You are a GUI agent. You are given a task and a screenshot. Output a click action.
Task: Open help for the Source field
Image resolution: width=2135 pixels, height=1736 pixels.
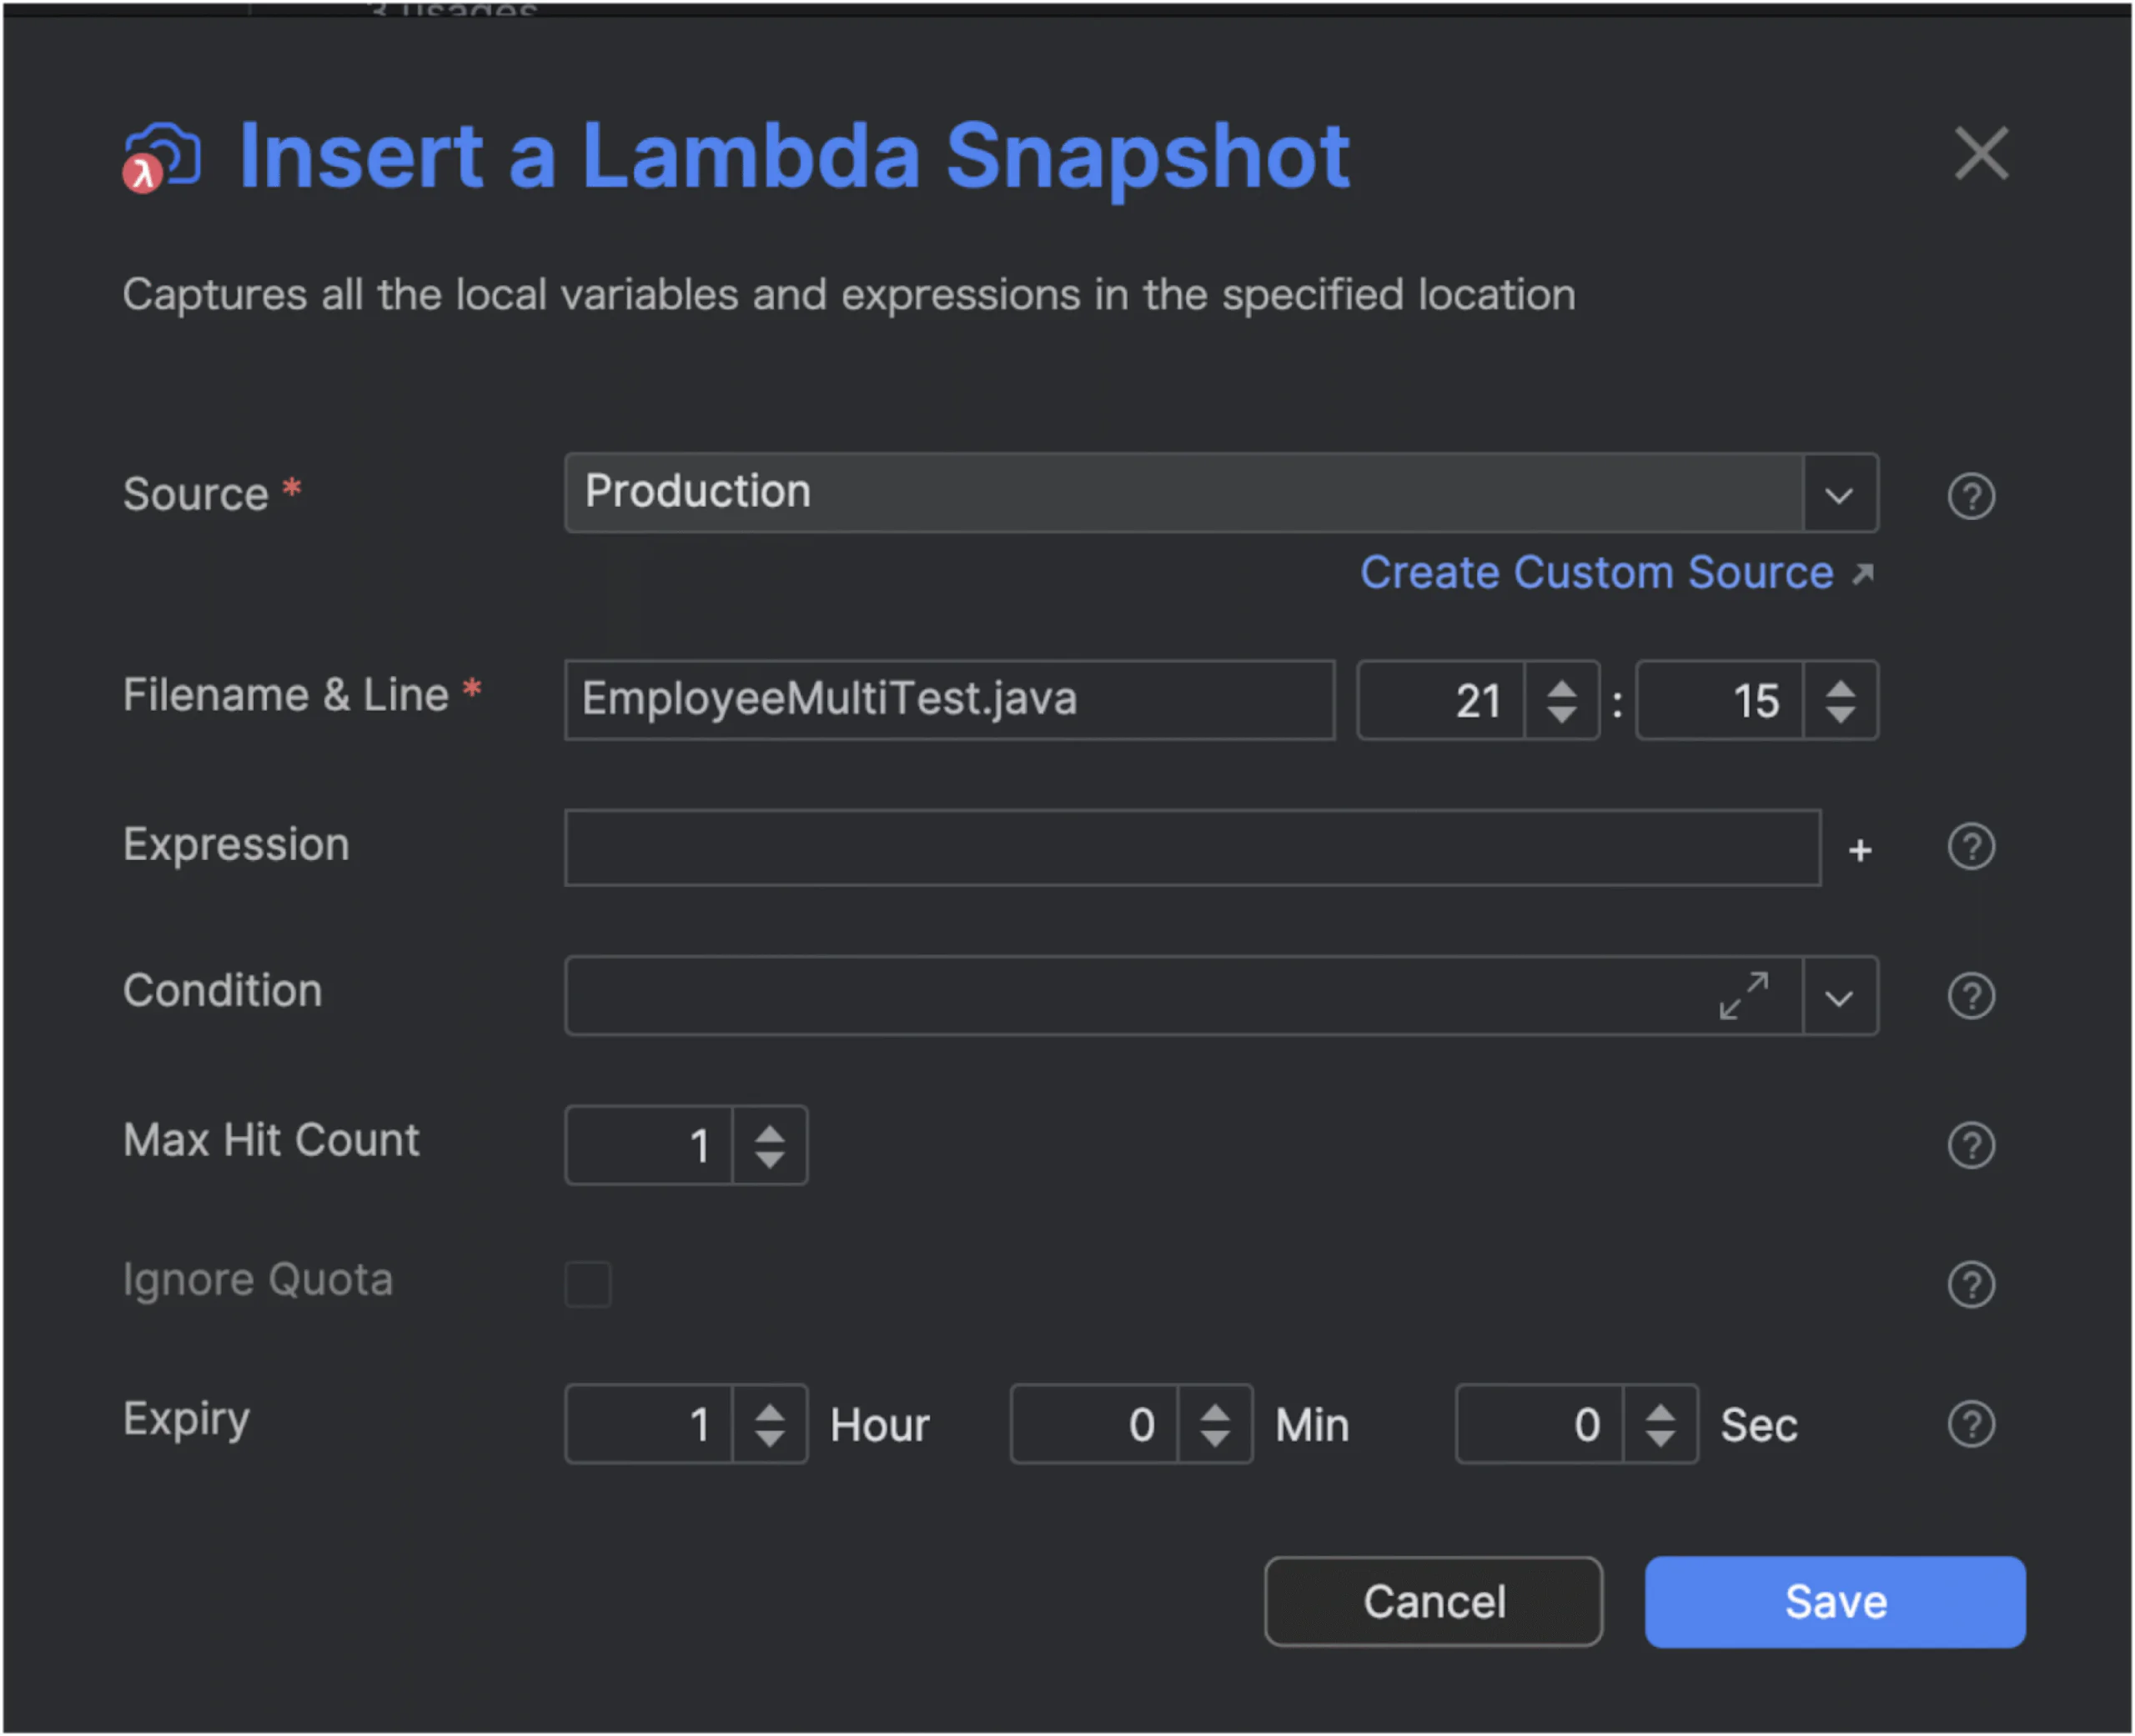(1972, 496)
